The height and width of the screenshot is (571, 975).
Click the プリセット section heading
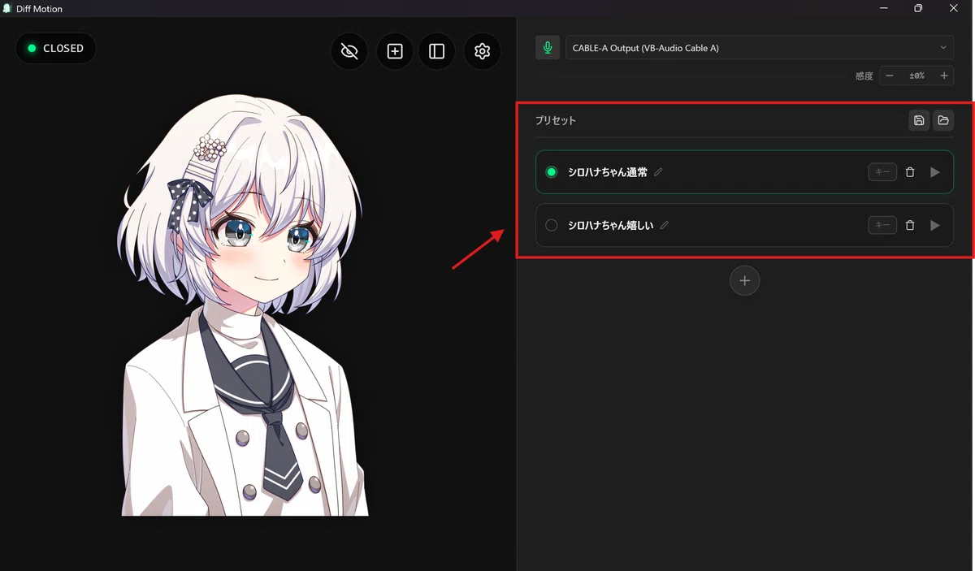(556, 120)
